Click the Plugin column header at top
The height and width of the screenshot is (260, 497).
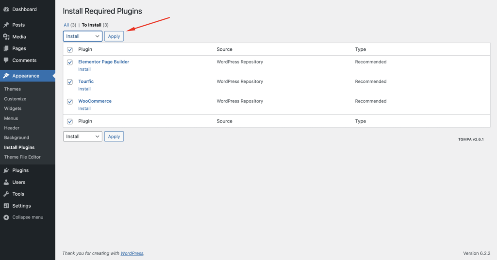click(x=85, y=49)
